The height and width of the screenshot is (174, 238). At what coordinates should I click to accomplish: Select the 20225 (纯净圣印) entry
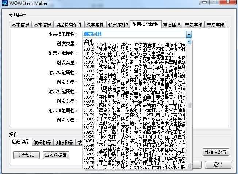[x=134, y=67]
